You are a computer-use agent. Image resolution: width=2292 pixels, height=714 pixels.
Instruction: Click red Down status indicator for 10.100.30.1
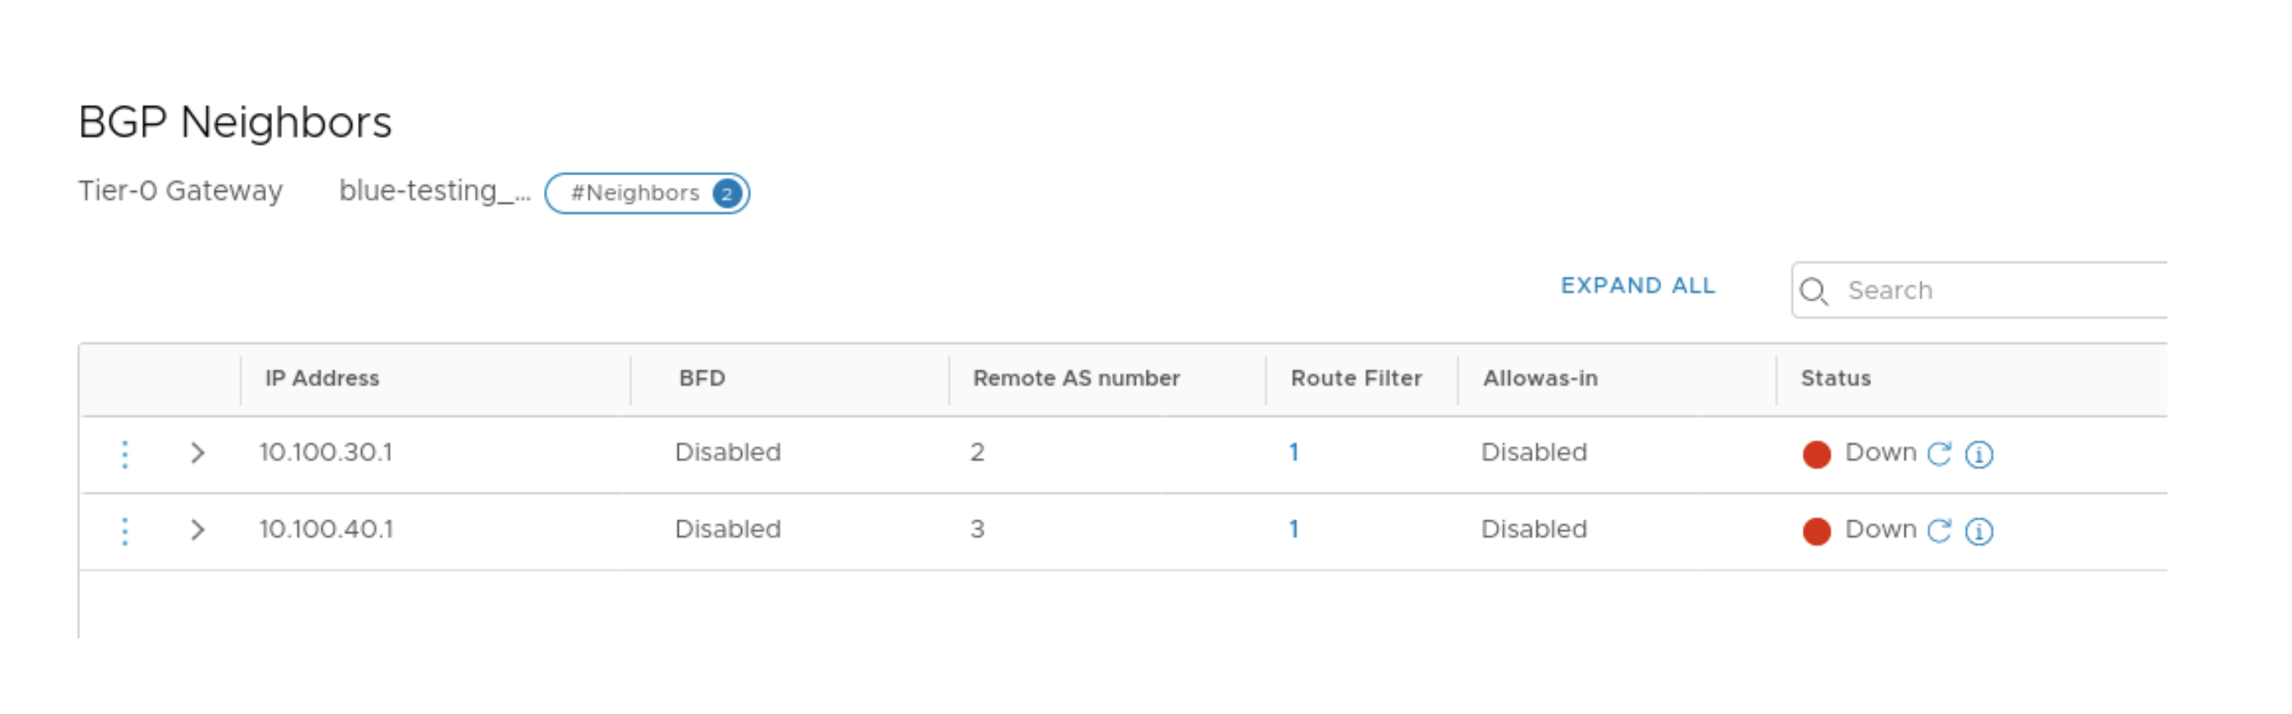pyautogui.click(x=1816, y=455)
